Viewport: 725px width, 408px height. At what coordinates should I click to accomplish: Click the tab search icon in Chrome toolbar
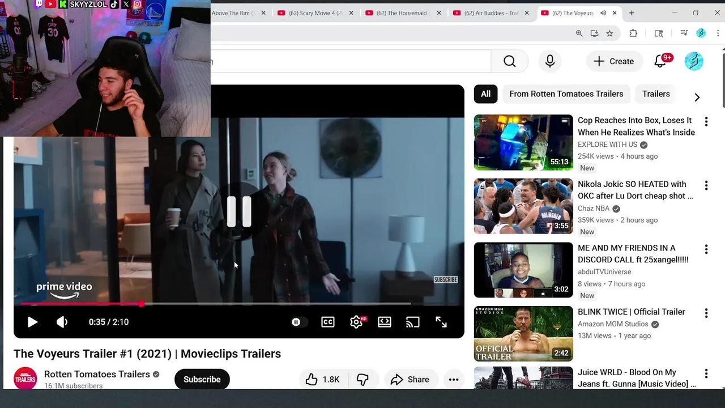click(659, 33)
